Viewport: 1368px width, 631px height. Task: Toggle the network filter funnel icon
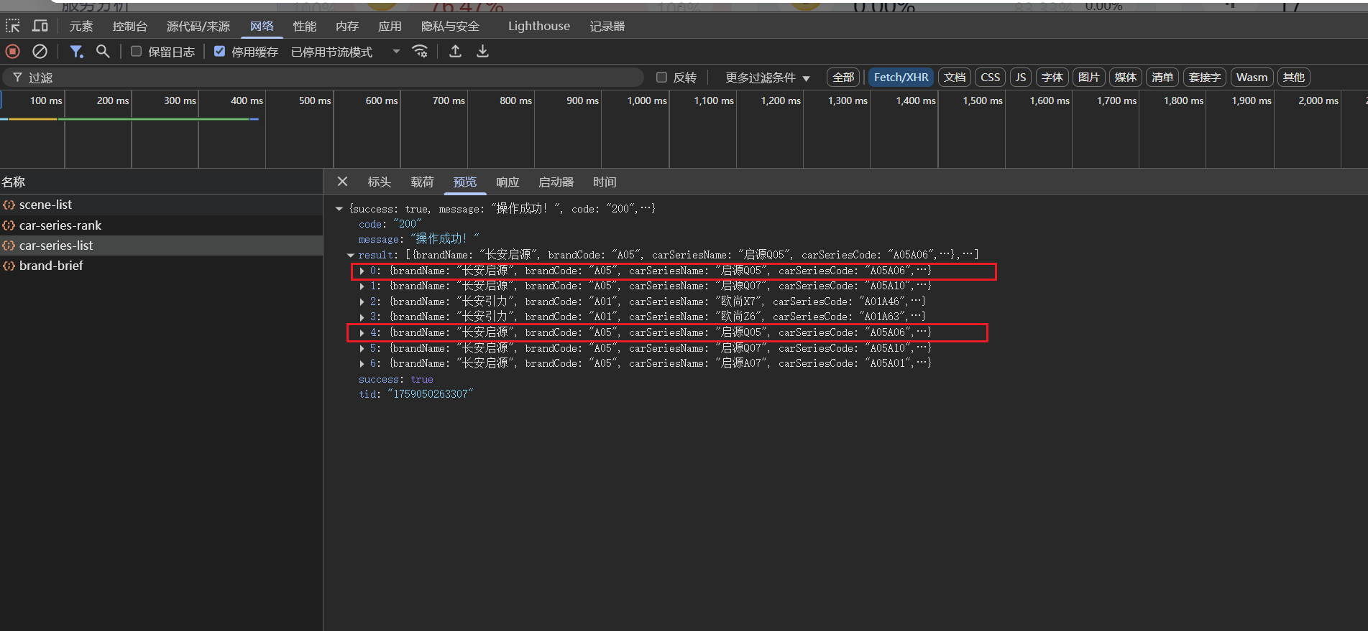coord(76,52)
